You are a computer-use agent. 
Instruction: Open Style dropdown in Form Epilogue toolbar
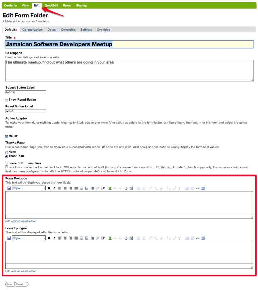coord(29,238)
